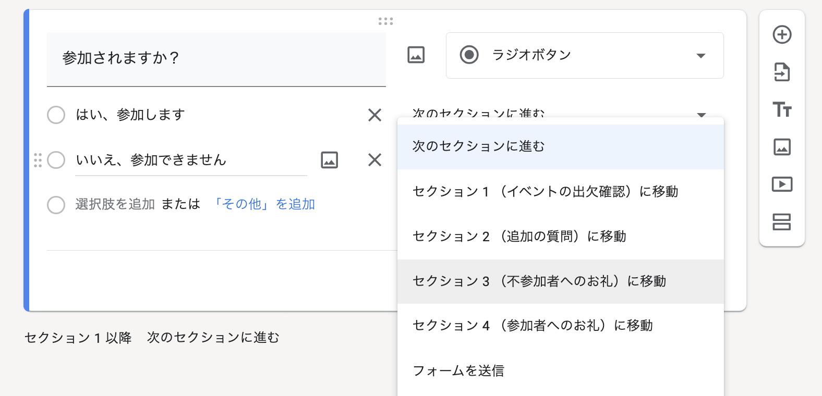Add an image from the sidebar

782,147
